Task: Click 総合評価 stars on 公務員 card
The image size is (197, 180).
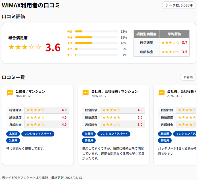Action: 35,110
